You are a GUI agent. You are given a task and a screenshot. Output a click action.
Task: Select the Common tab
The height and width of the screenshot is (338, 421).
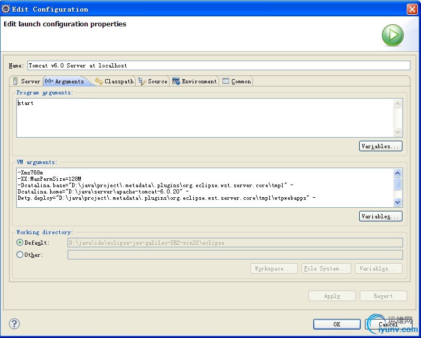[x=237, y=81]
